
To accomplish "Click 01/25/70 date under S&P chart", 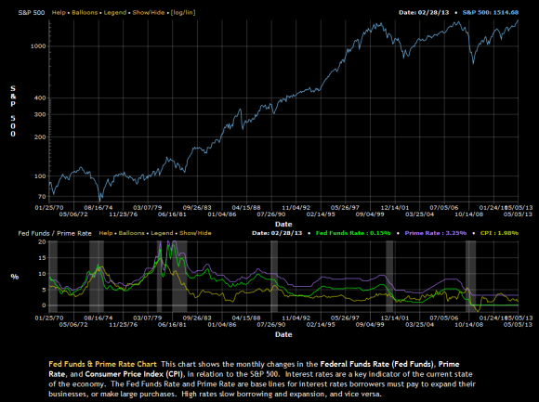I will point(49,208).
